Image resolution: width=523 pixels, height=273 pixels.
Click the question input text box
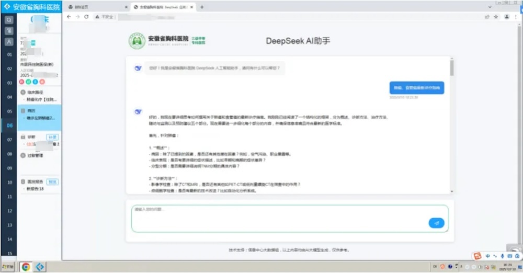click(x=290, y=219)
